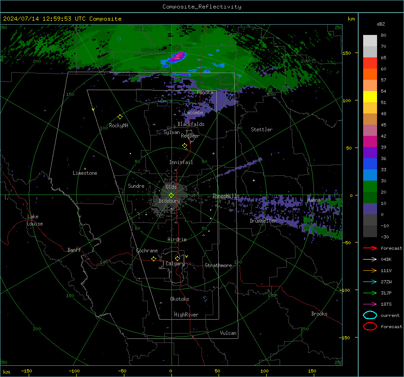Select the Calgary city label
Viewport: 404px width, 377px height.
coord(175,264)
